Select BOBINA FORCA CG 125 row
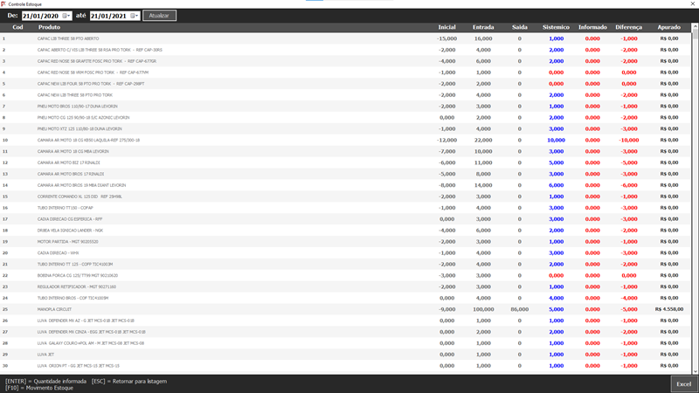Image resolution: width=699 pixels, height=393 pixels. click(x=345, y=275)
